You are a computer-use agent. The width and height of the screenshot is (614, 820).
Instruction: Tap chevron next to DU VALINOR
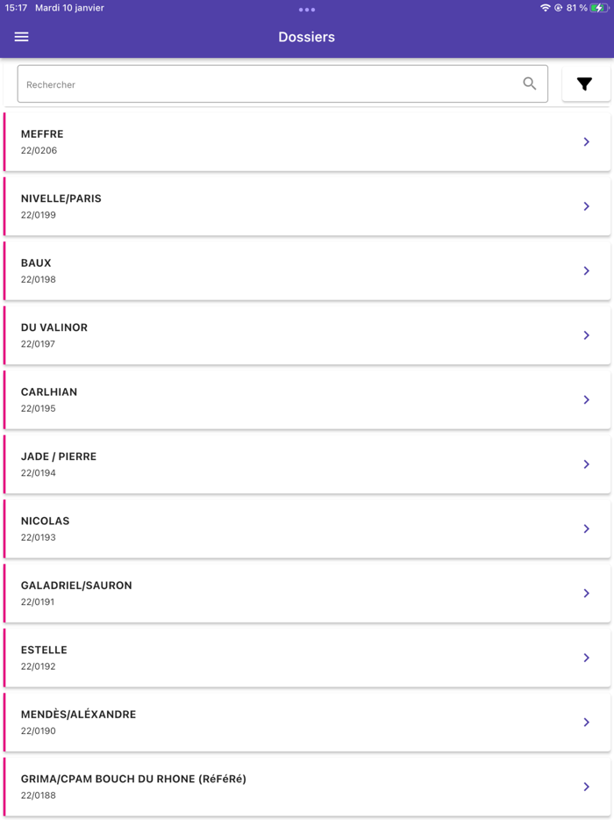point(586,335)
